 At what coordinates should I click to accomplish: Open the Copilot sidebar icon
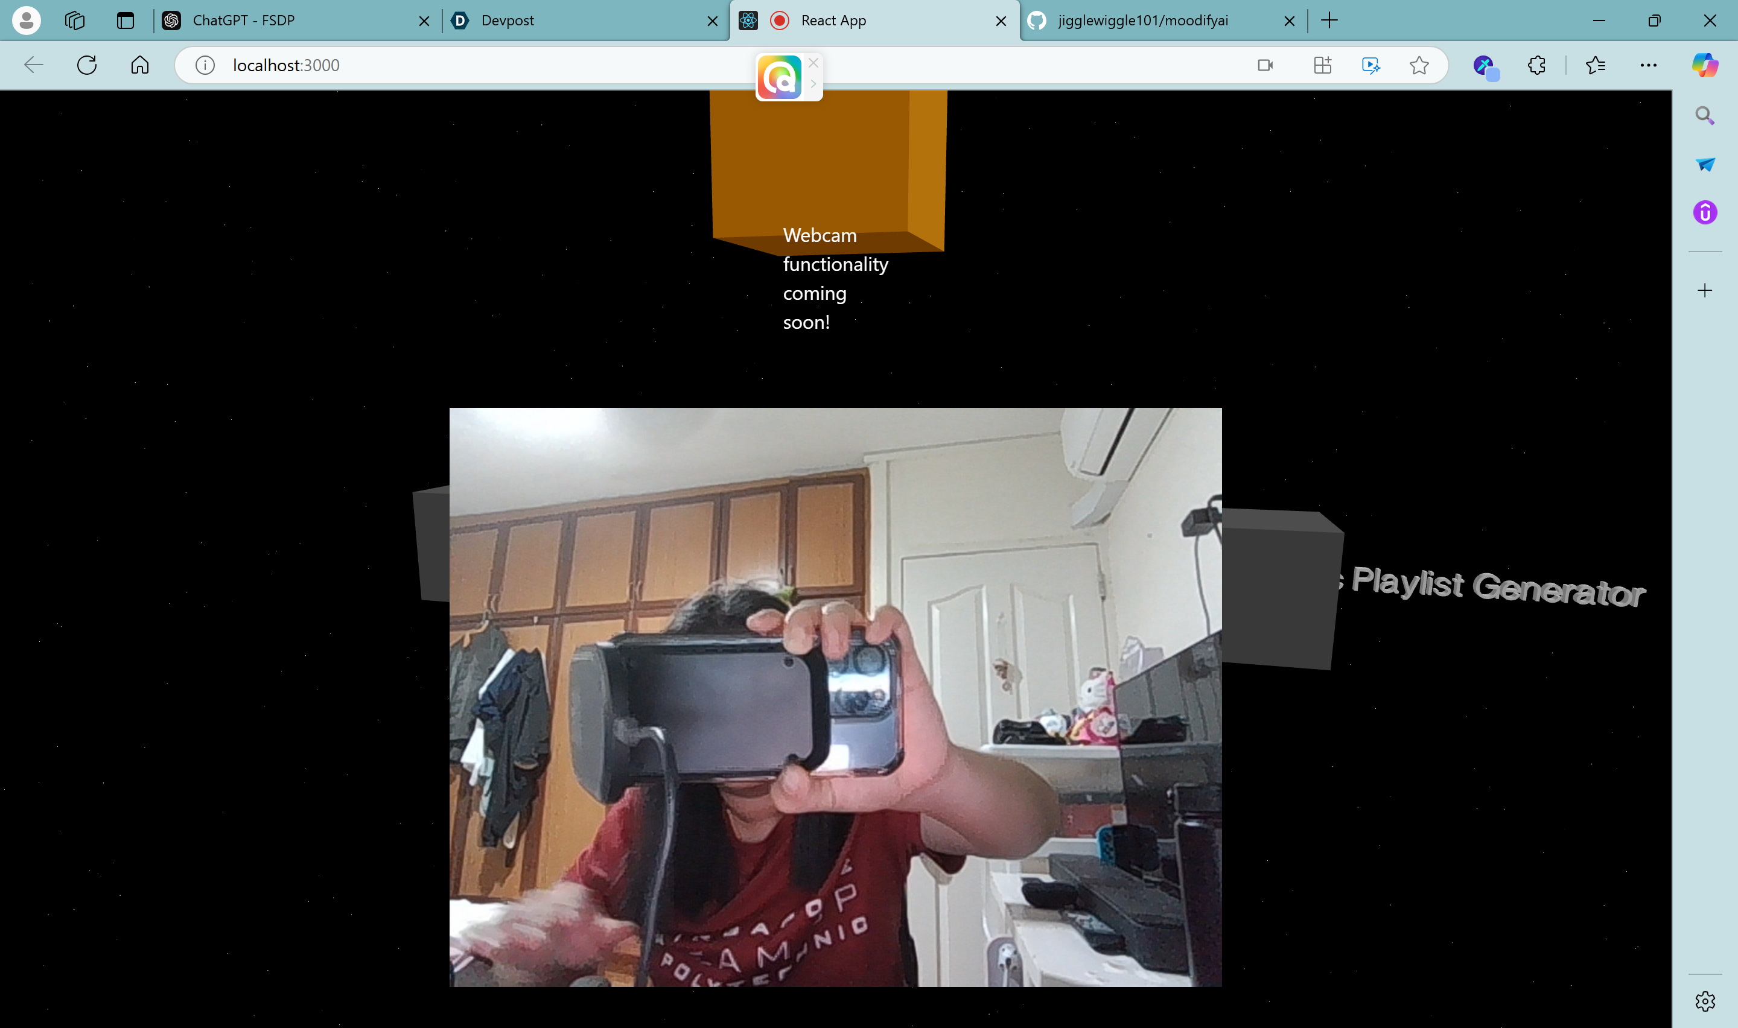pos(1704,65)
